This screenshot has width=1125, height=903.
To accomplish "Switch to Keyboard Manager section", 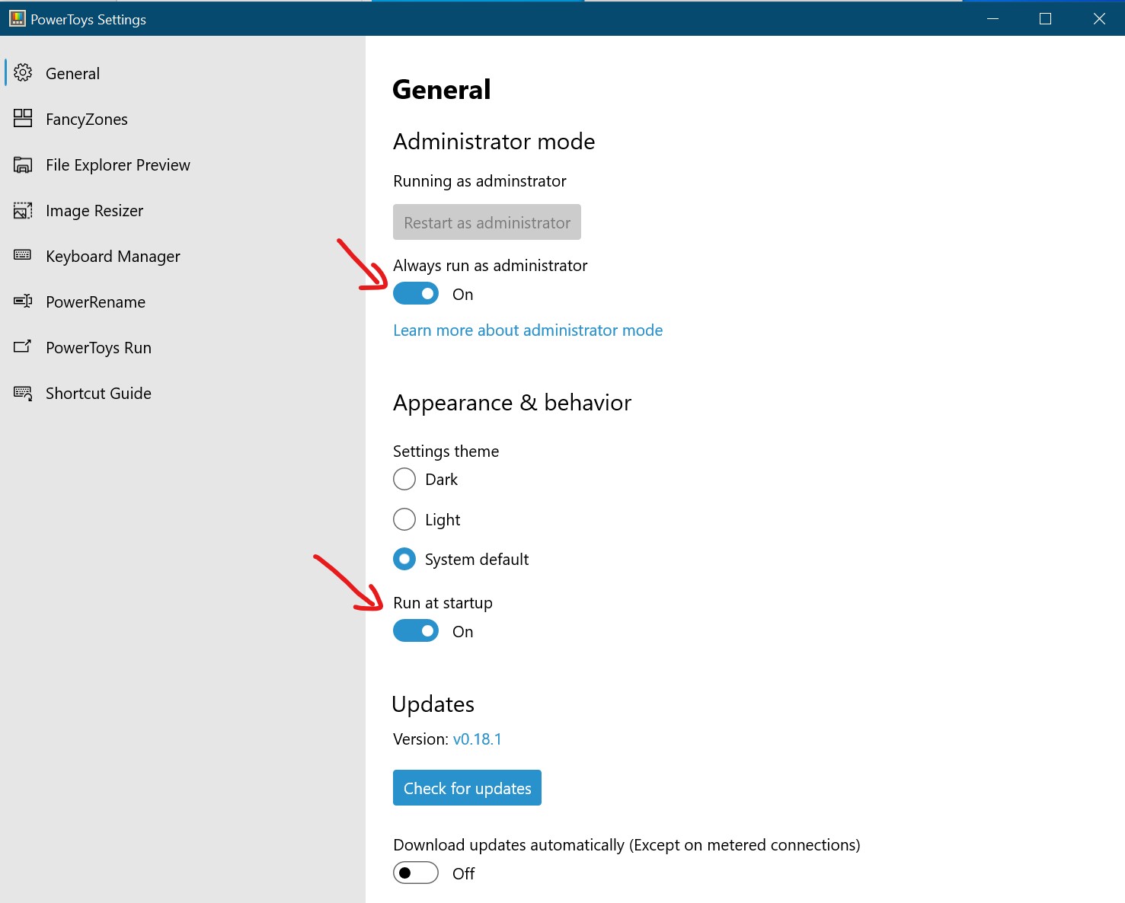I will [113, 257].
